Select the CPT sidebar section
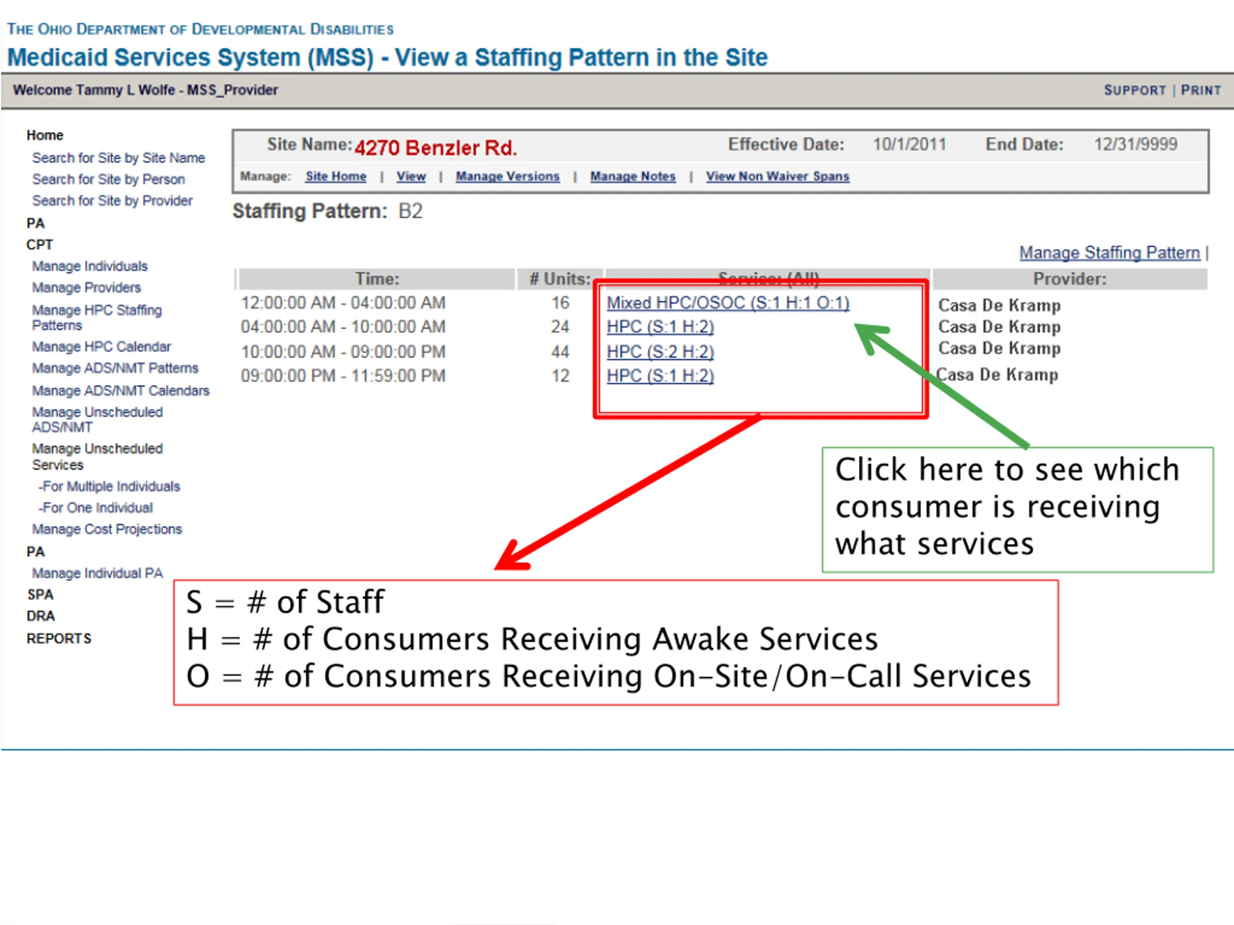This screenshot has width=1234, height=925. pos(40,244)
